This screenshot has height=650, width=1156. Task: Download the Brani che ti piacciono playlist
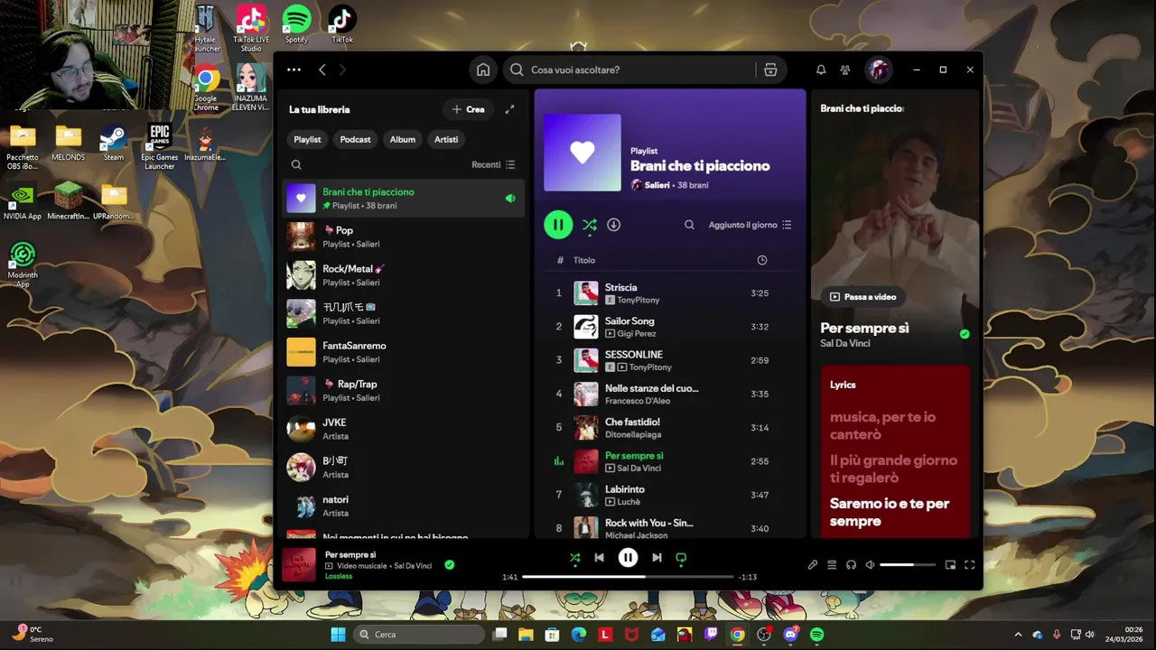(613, 225)
